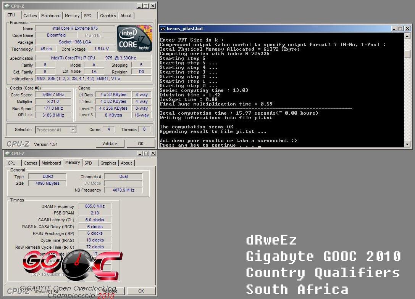Click OK button in bottom CPU-Z window
415x299 pixels.
click(x=141, y=291)
